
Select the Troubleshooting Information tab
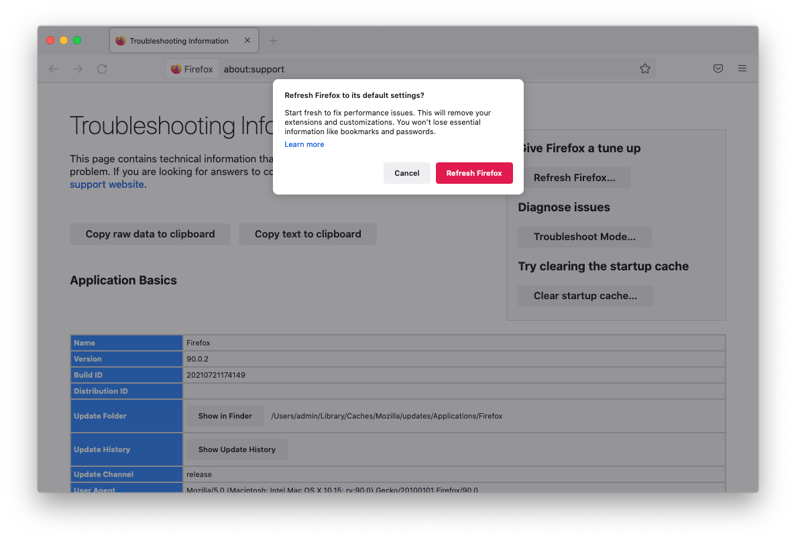coord(184,41)
